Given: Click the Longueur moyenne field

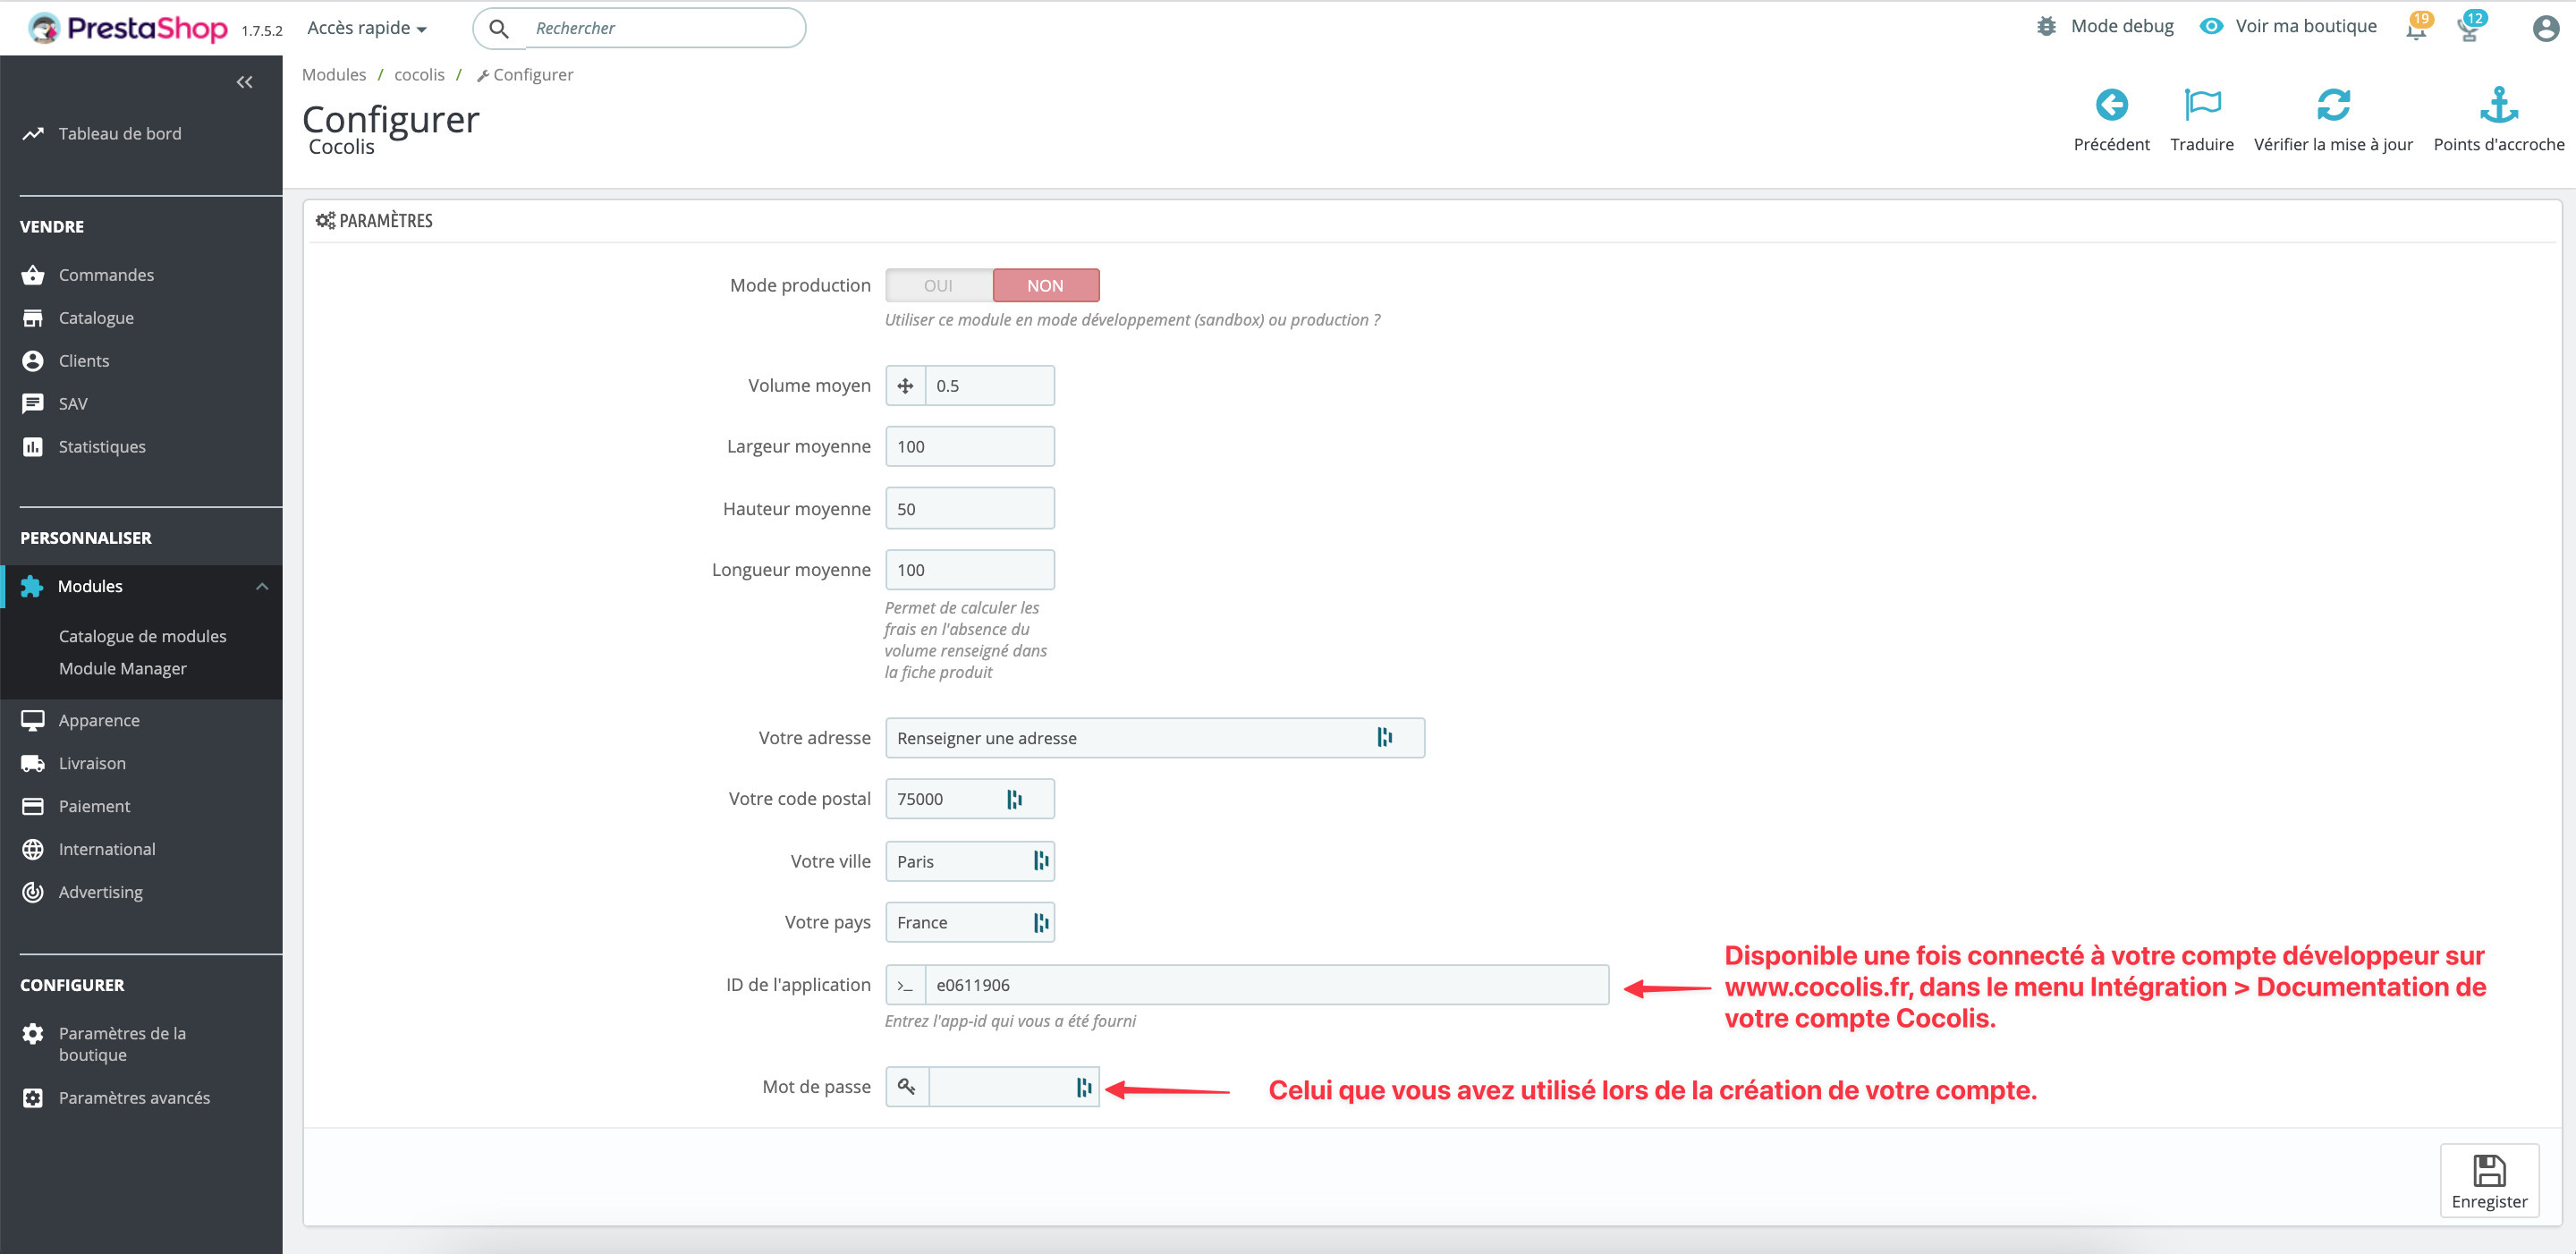Looking at the screenshot, I should click(969, 570).
